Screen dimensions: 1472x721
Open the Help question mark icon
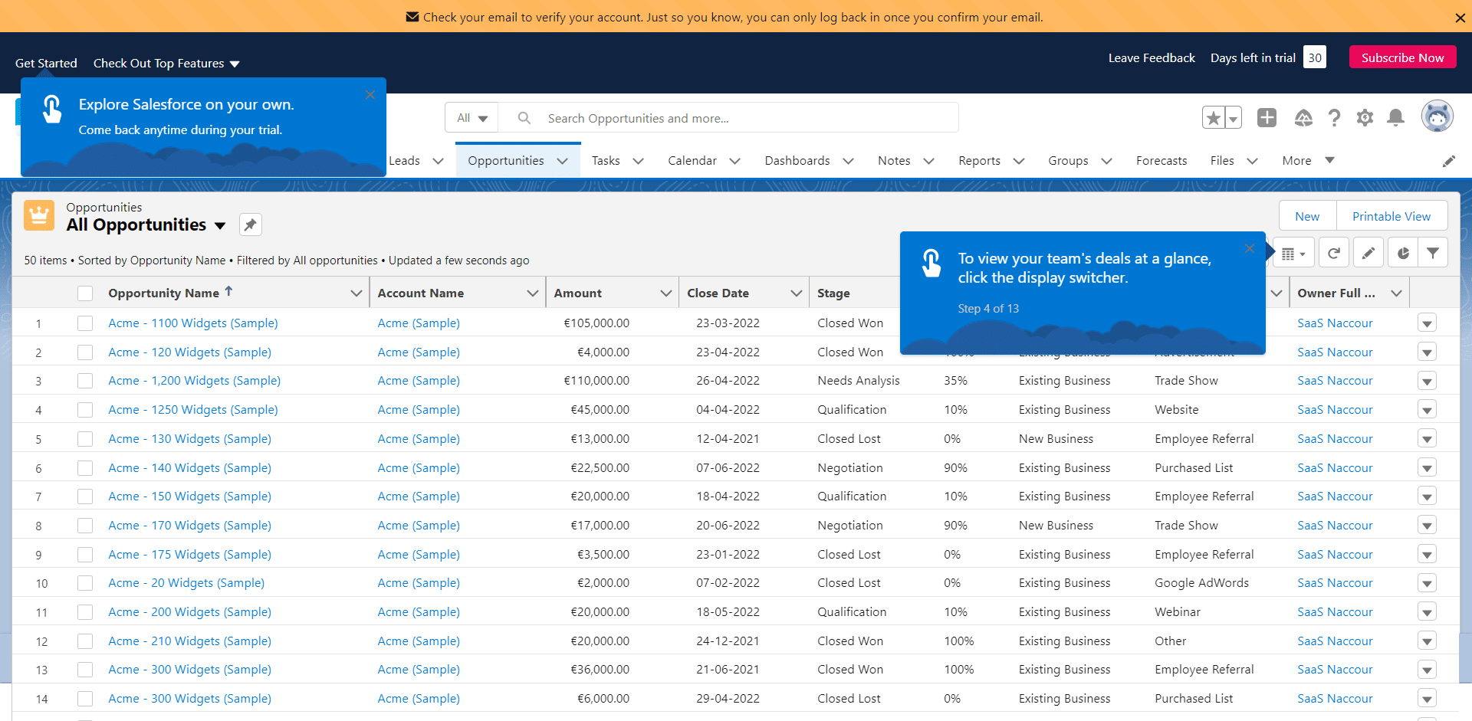tap(1334, 117)
